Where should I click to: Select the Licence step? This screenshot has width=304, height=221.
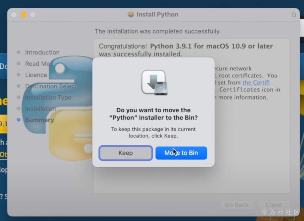pos(36,75)
